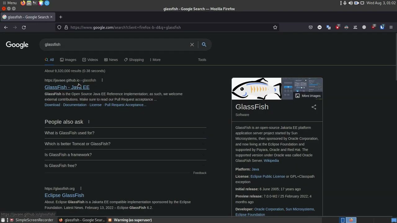Go back to the previous page

(6, 27)
